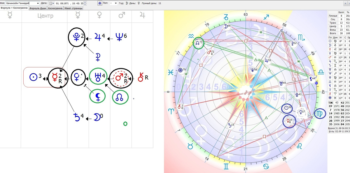Image resolution: width=350 pixels, height=173 pixels.
Task: Click Neptune 56 on the cosmogram wheel
Action: click(253, 70)
